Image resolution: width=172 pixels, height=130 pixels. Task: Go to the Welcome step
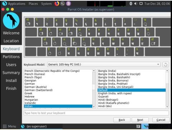click(x=11, y=33)
